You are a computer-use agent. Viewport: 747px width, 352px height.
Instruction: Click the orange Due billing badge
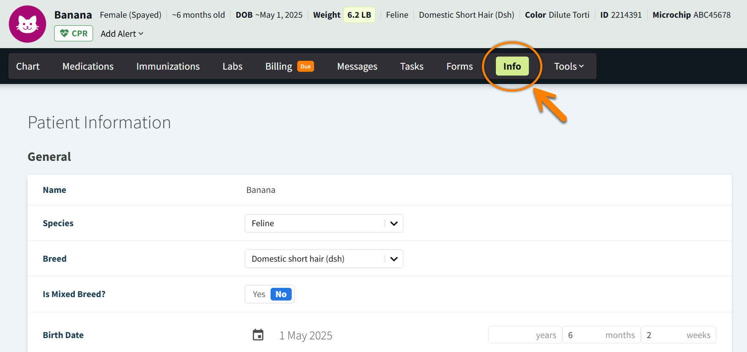click(x=305, y=67)
